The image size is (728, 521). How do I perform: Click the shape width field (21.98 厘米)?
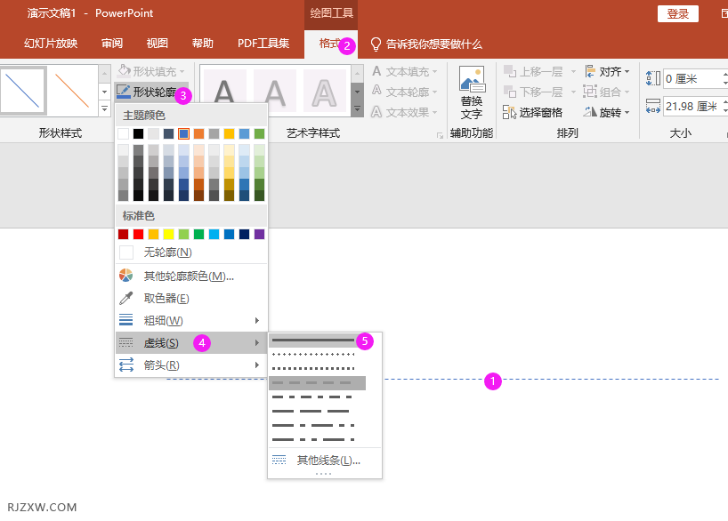pyautogui.click(x=692, y=106)
